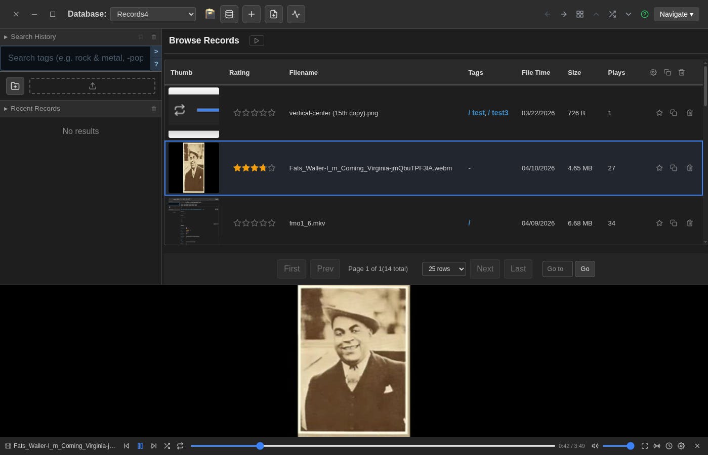Click the fullscreen icon in player bar

pyautogui.click(x=644, y=446)
